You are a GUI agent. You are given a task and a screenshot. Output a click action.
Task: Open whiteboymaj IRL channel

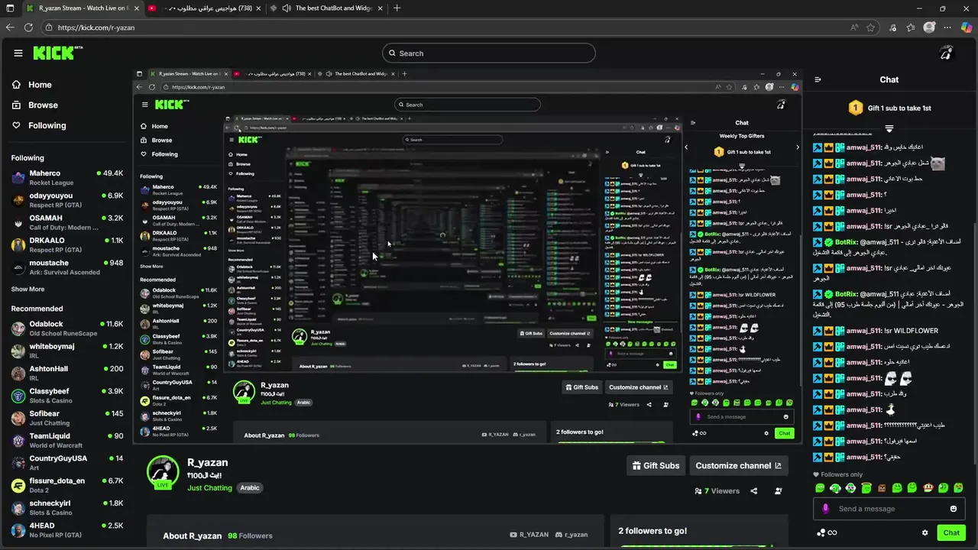tap(67, 351)
